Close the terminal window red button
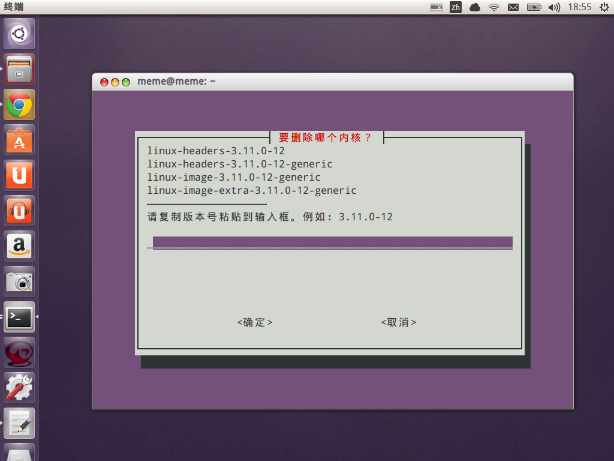614x461 pixels. [x=104, y=82]
